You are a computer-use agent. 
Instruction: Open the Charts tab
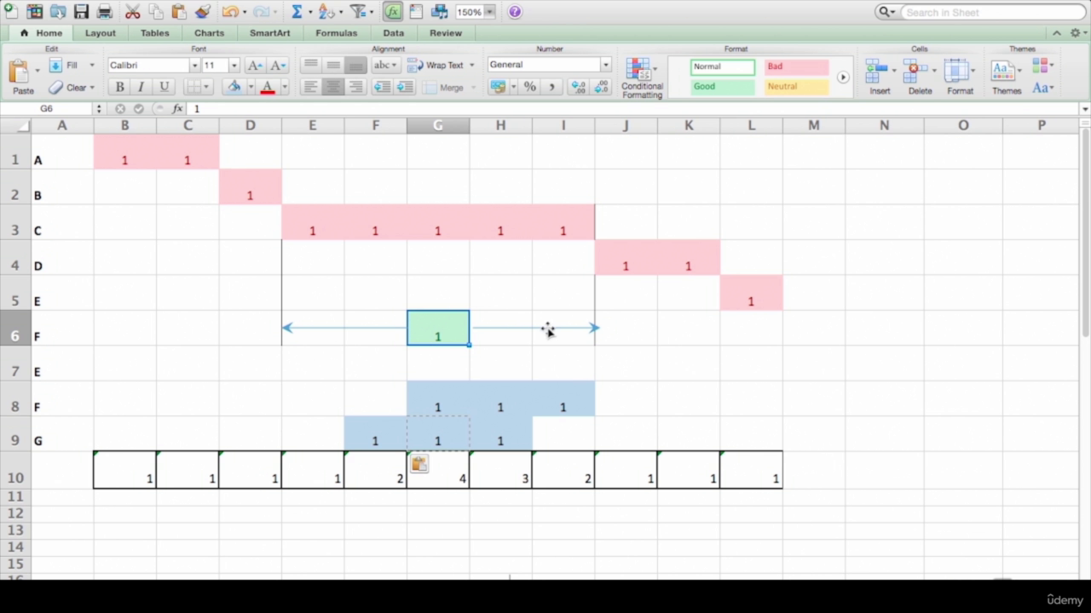[209, 33]
